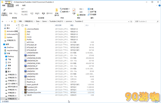Click the navigation pane scrollbar down arrow

coord(19,99)
